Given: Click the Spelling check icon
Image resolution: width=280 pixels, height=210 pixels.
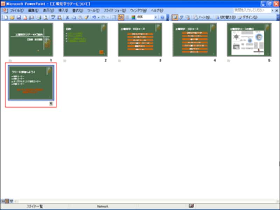Looking at the screenshot, I should click(53, 17).
